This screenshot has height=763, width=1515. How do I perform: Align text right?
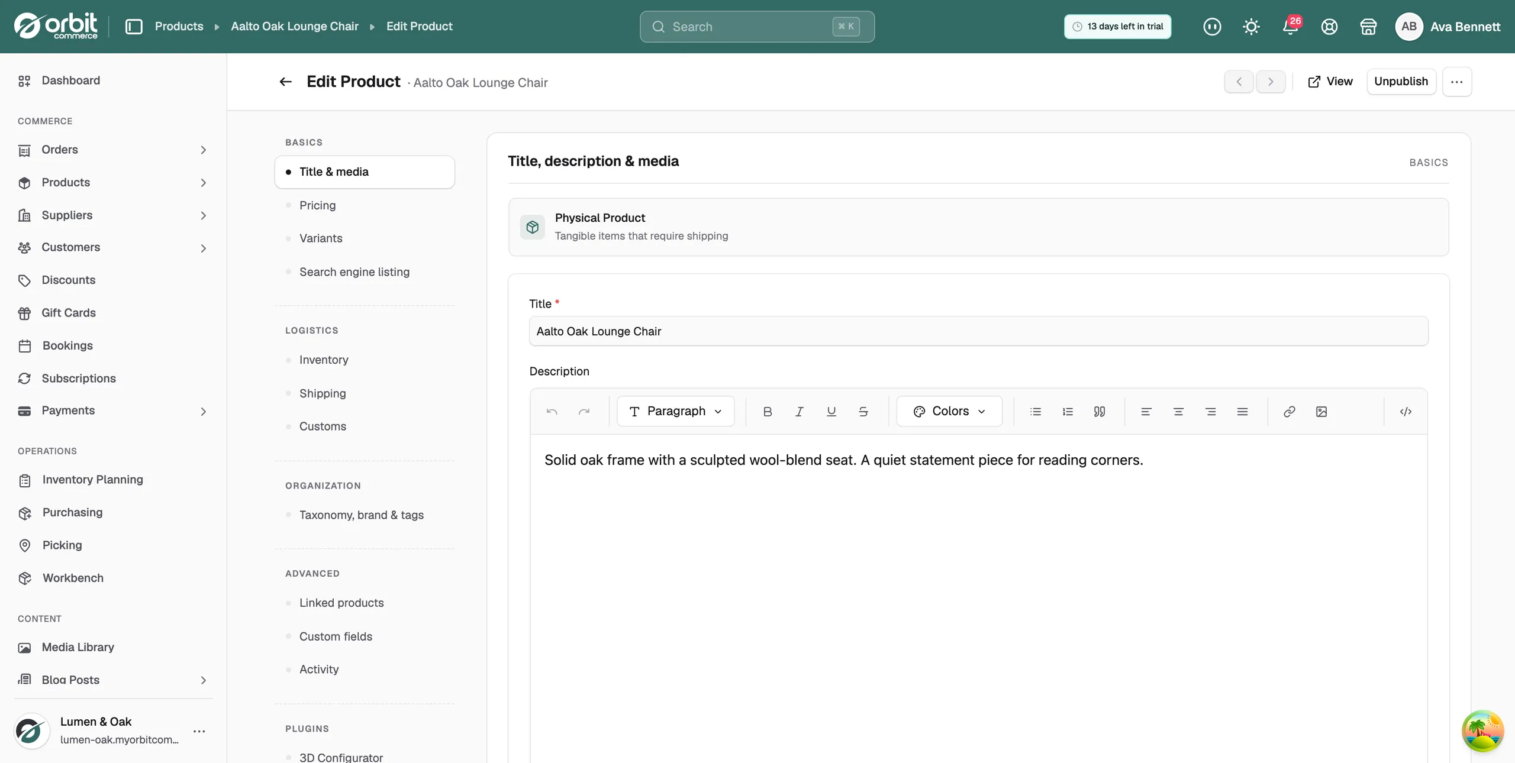1211,412
